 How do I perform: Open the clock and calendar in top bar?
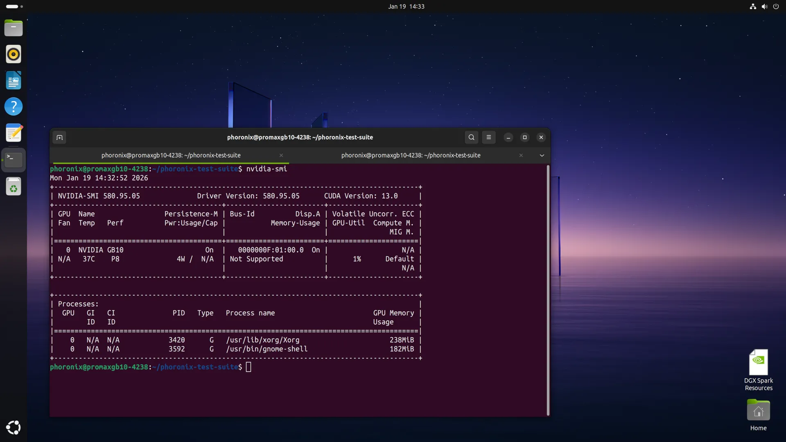[x=406, y=7]
